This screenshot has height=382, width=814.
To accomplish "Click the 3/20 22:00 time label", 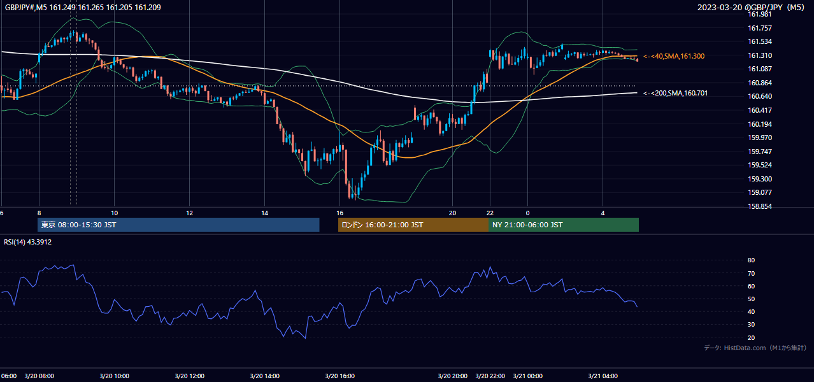I will [490, 376].
